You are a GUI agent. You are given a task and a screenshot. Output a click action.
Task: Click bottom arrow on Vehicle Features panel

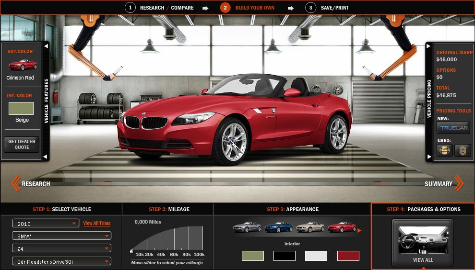tap(46, 157)
